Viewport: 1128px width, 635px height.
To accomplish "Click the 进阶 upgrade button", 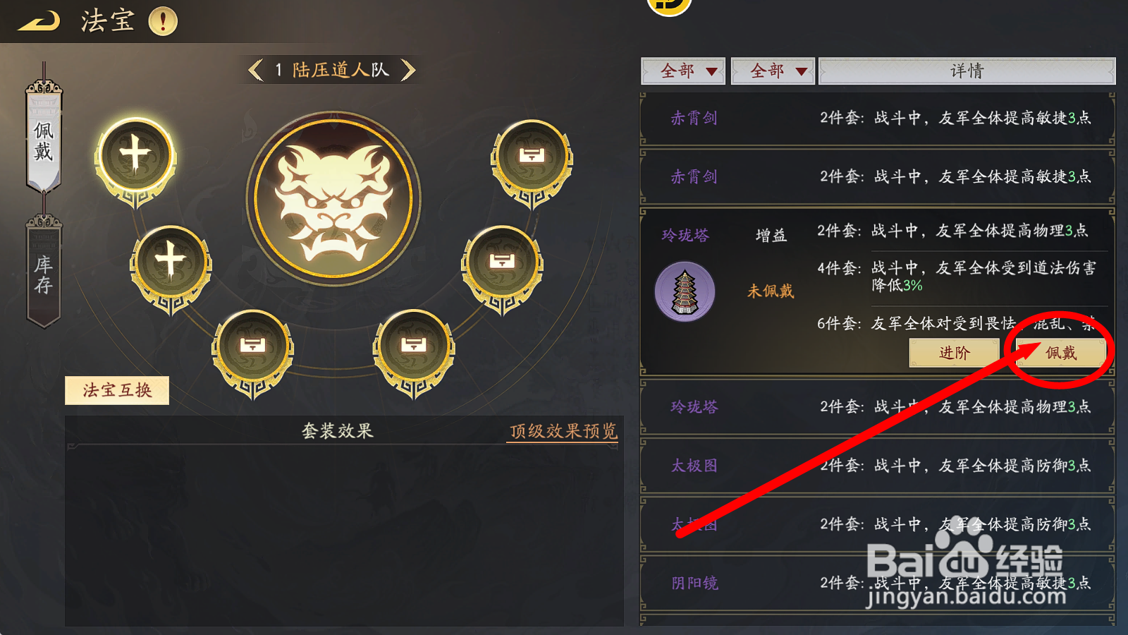I will point(955,353).
